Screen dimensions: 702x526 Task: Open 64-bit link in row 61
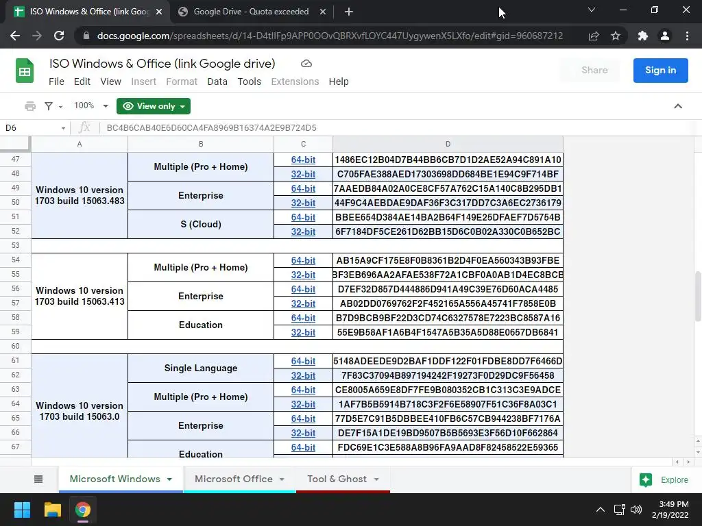[303, 361]
